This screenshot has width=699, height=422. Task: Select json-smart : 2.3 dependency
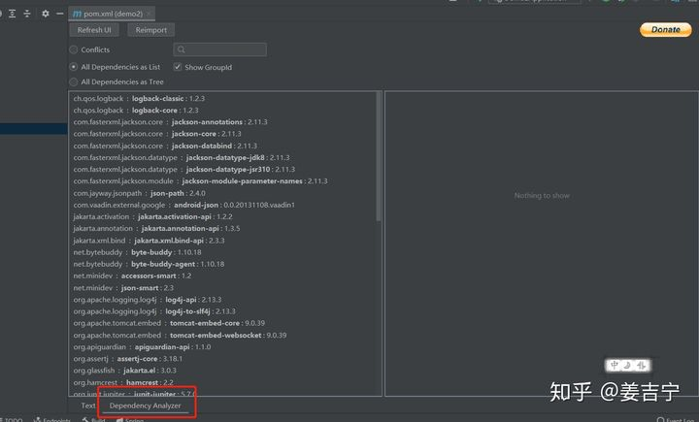click(123, 288)
